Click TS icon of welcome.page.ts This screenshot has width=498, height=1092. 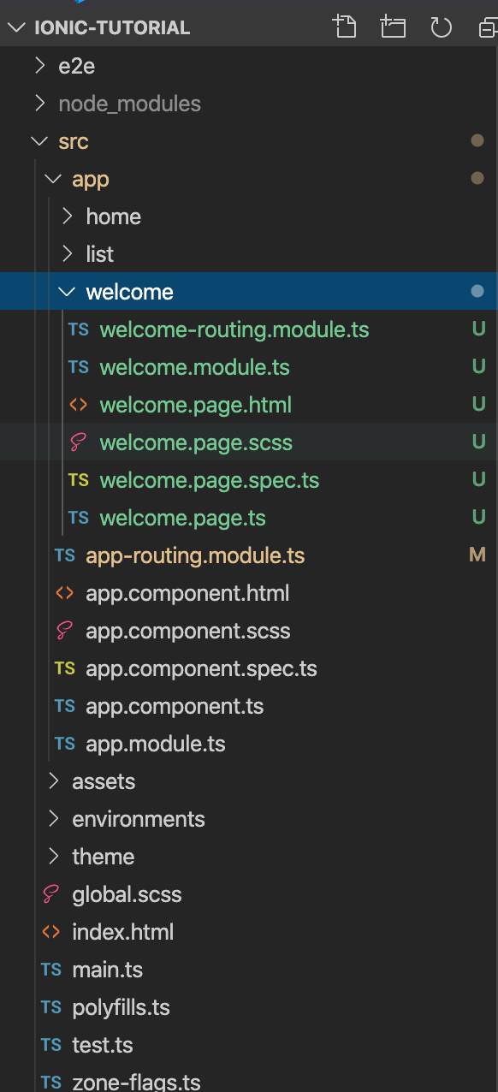79,518
